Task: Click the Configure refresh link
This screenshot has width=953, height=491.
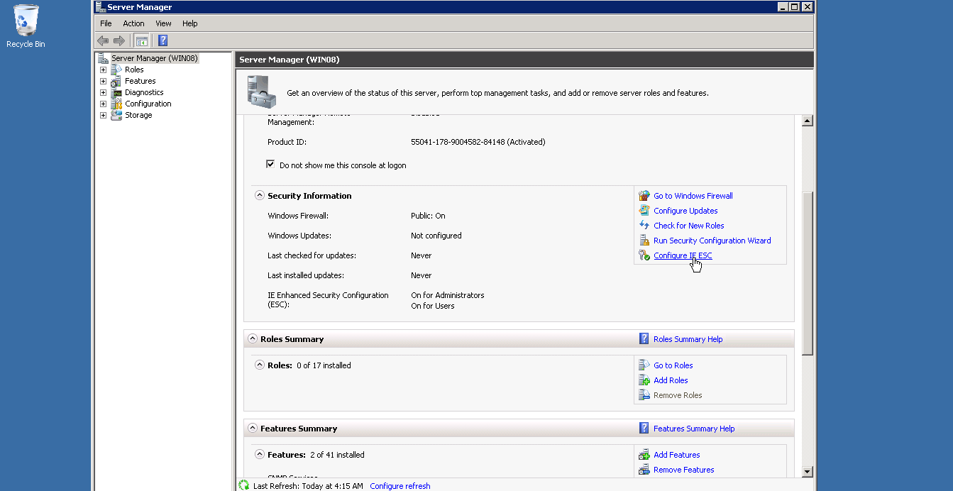Action: [x=400, y=486]
